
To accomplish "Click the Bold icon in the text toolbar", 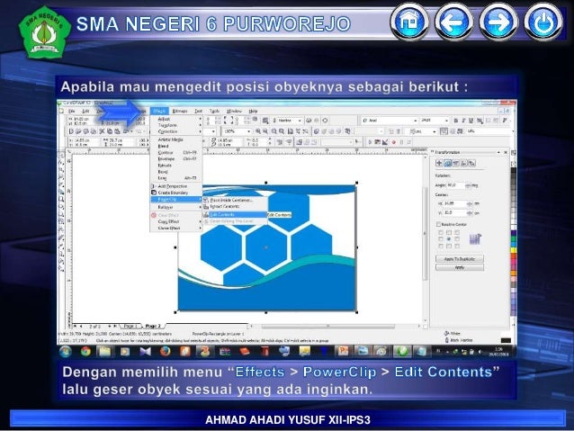I will point(456,121).
